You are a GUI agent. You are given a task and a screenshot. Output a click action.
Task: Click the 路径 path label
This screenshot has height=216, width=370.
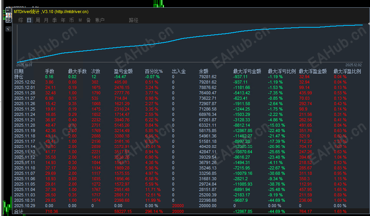point(133,20)
